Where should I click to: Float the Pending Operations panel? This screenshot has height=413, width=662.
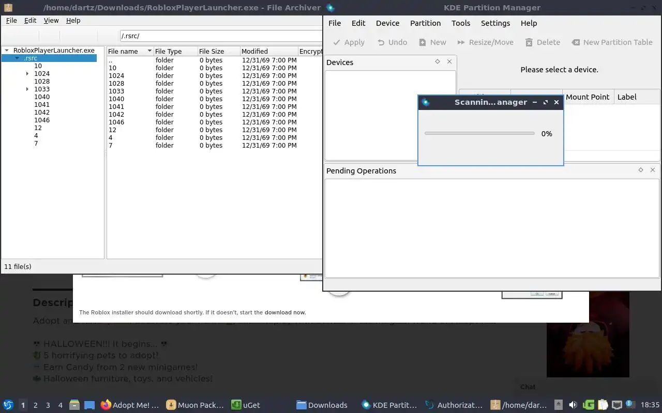[641, 170]
